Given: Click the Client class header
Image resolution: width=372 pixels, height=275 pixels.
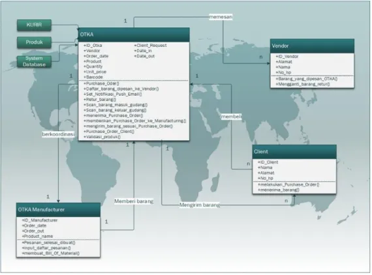Looking at the screenshot, I should (x=294, y=152).
